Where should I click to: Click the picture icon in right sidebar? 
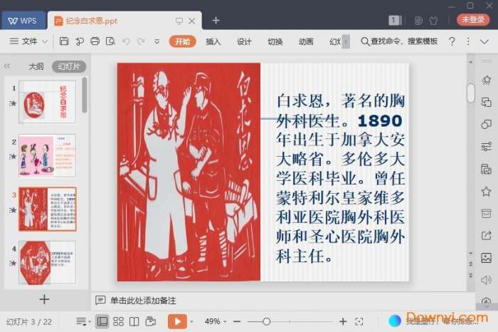[486, 258]
